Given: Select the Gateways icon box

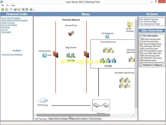Looking at the screenshot, I should click(x=101, y=105).
